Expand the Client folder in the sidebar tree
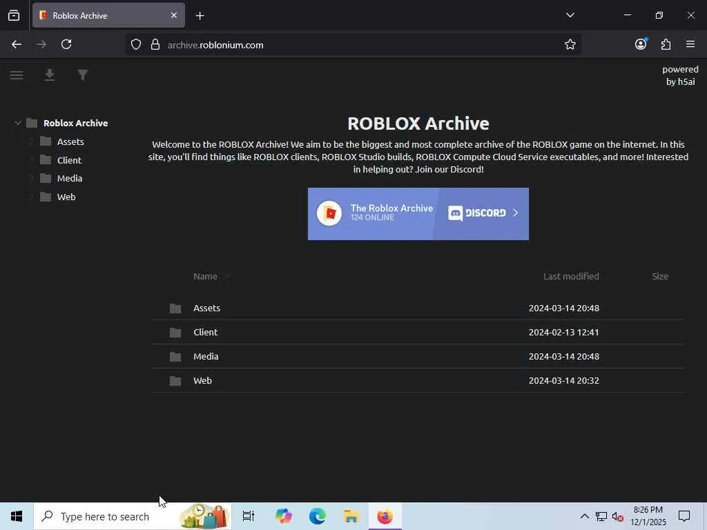The width and height of the screenshot is (707, 530). point(31,160)
